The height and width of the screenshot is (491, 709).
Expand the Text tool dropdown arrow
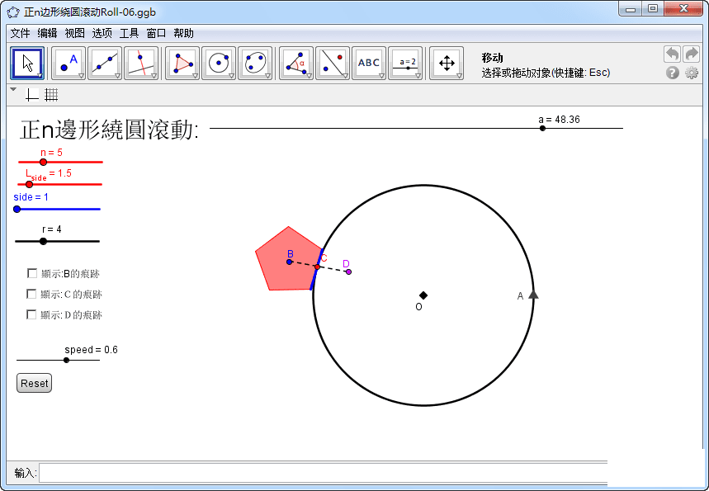(x=381, y=75)
